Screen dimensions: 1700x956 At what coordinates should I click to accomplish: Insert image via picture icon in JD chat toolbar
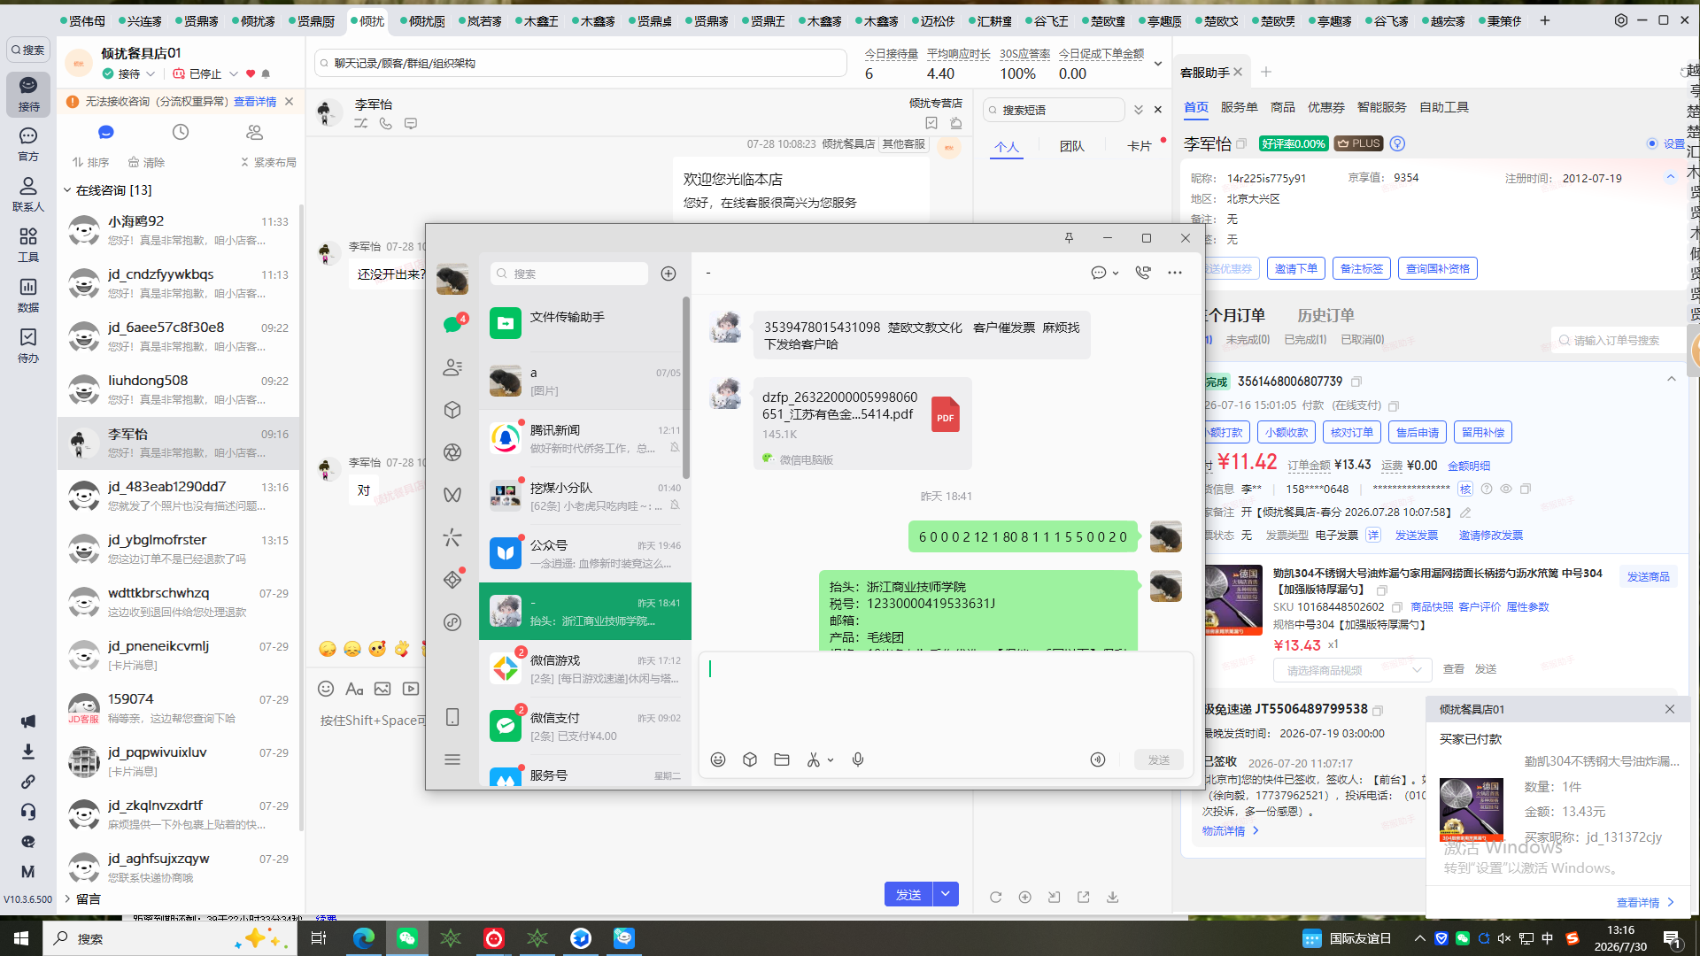click(382, 689)
